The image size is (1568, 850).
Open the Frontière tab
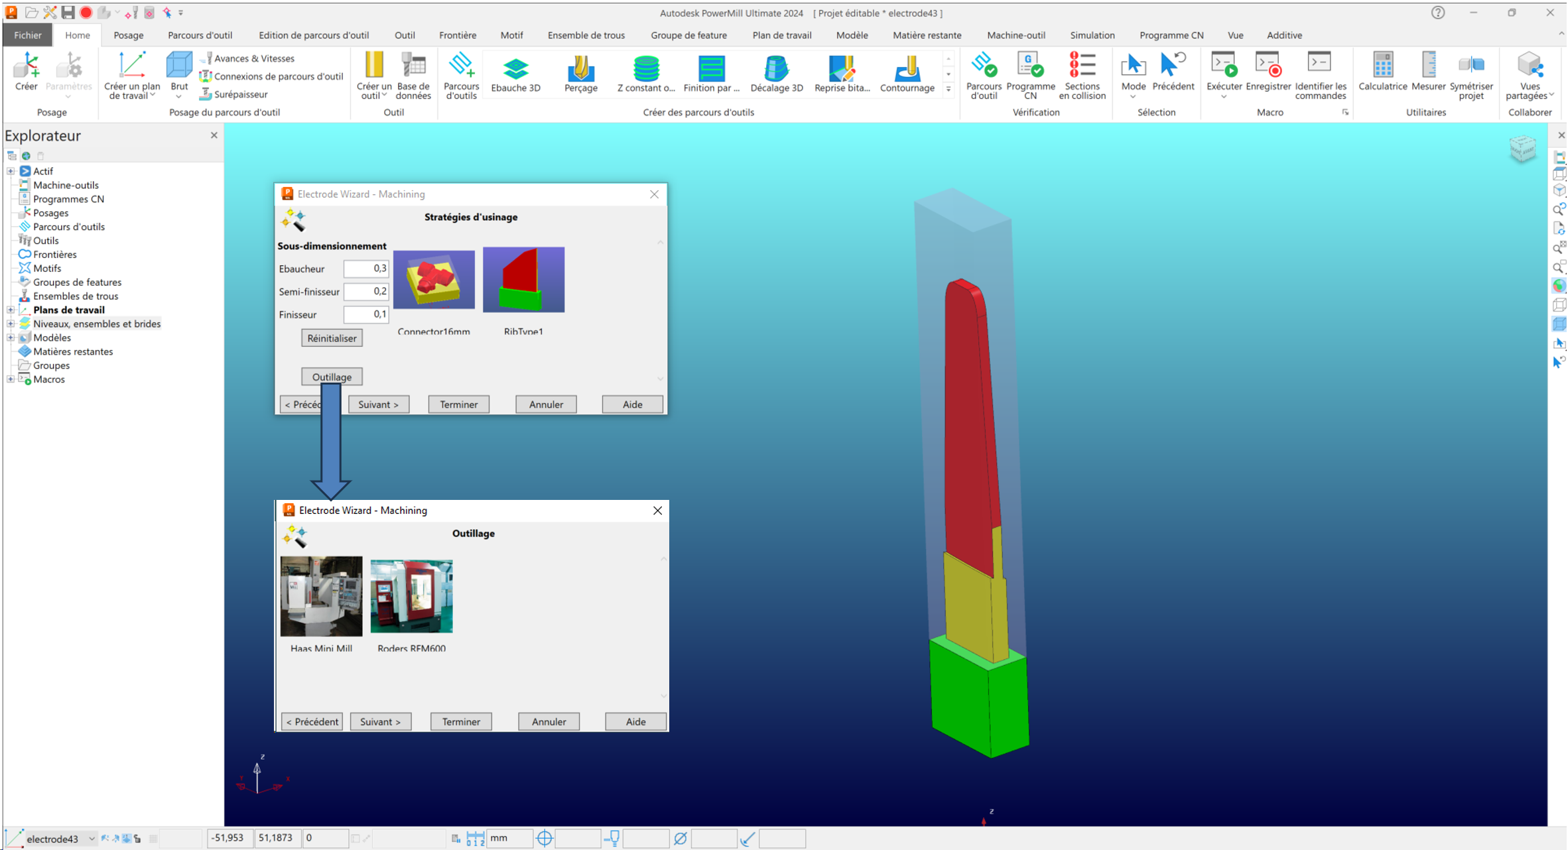pyautogui.click(x=457, y=35)
